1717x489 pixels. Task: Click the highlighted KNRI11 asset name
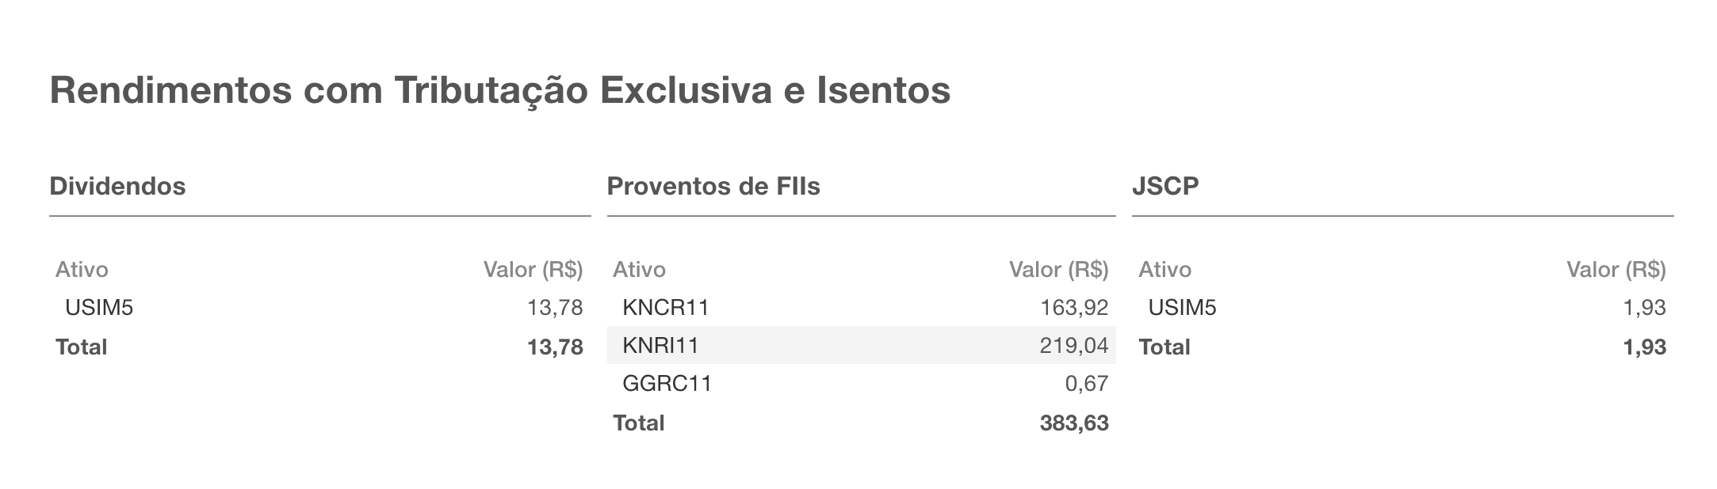coord(661,345)
